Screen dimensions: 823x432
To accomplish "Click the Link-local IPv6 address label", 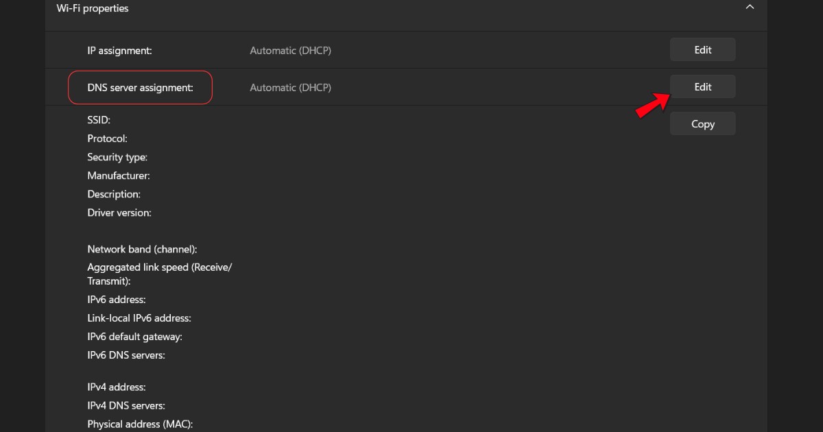I will [x=139, y=317].
